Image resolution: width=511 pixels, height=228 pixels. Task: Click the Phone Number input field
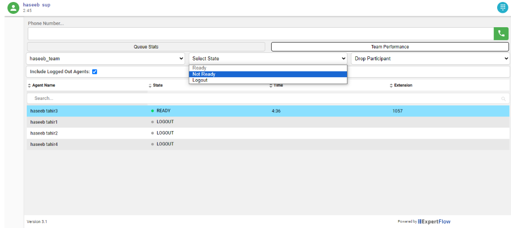click(260, 34)
